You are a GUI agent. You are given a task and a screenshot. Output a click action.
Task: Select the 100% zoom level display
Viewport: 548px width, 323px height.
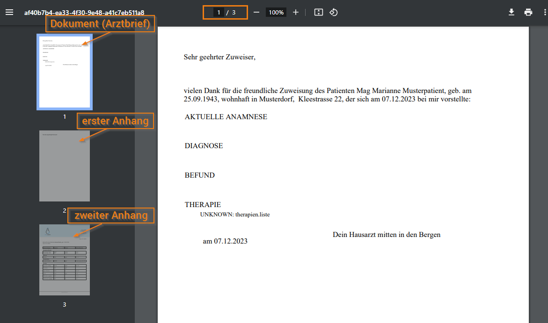(x=276, y=12)
